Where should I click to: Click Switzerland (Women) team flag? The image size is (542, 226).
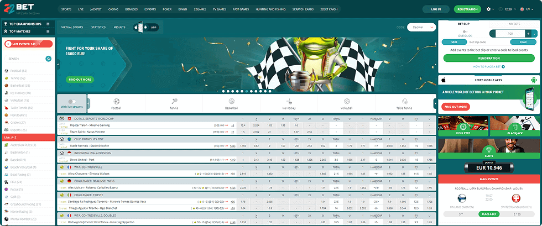[515, 198]
